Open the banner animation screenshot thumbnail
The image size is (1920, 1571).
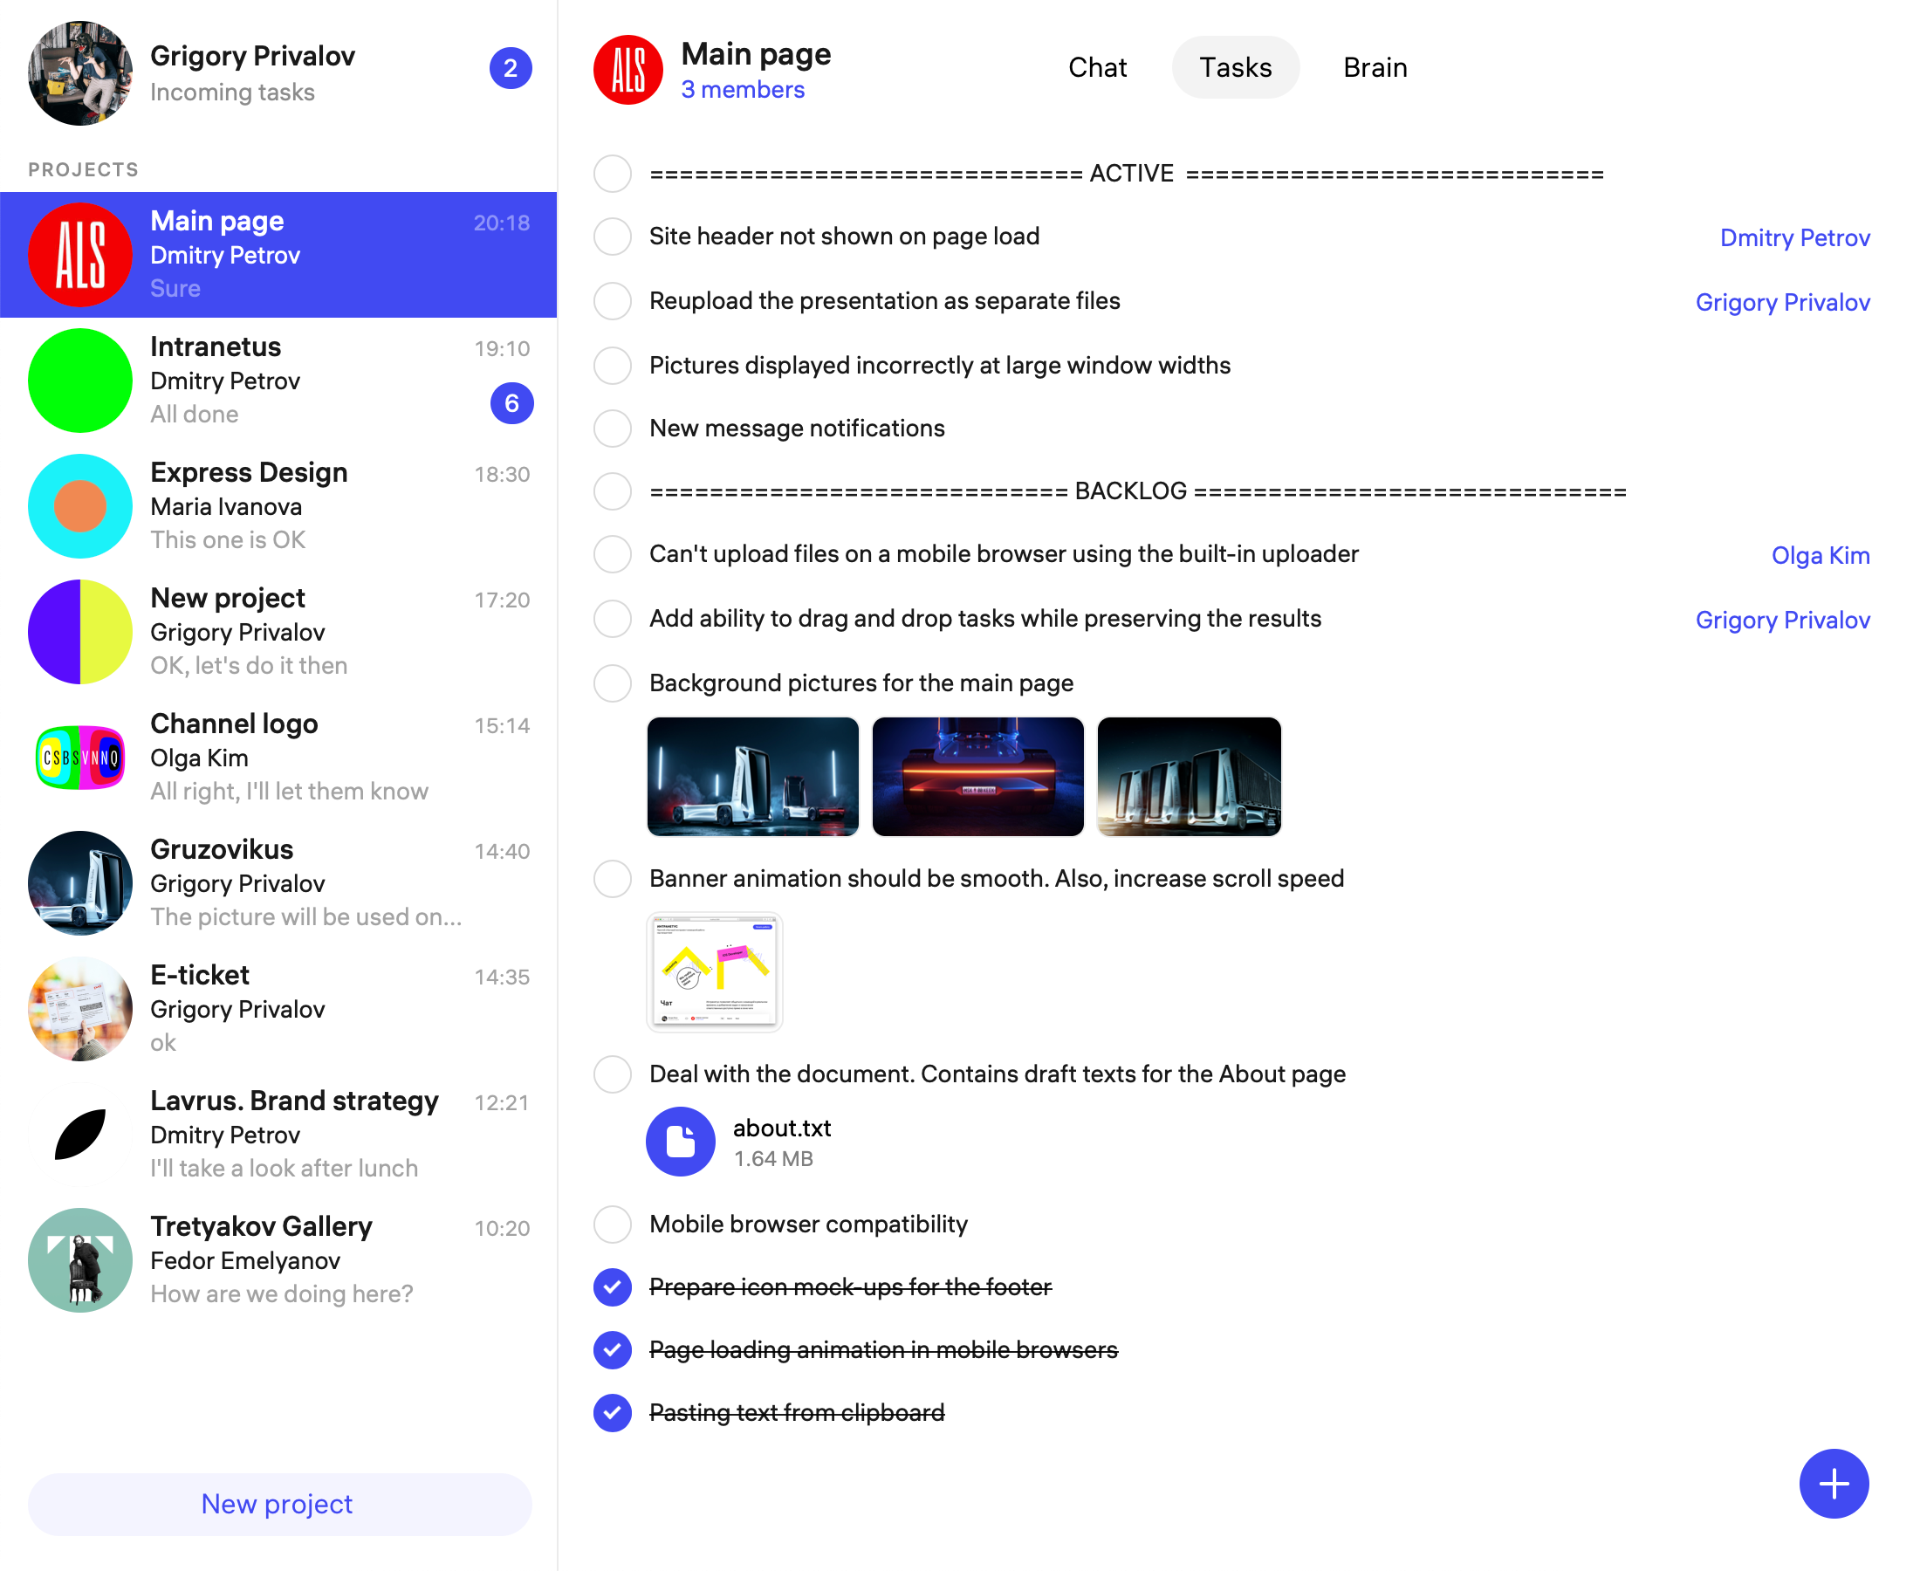pos(714,972)
